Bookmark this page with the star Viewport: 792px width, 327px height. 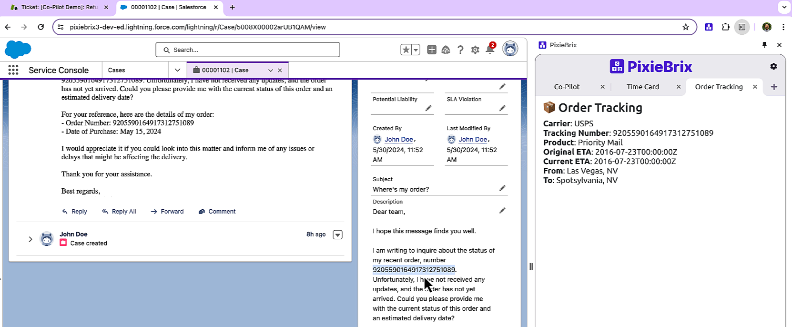pos(686,27)
